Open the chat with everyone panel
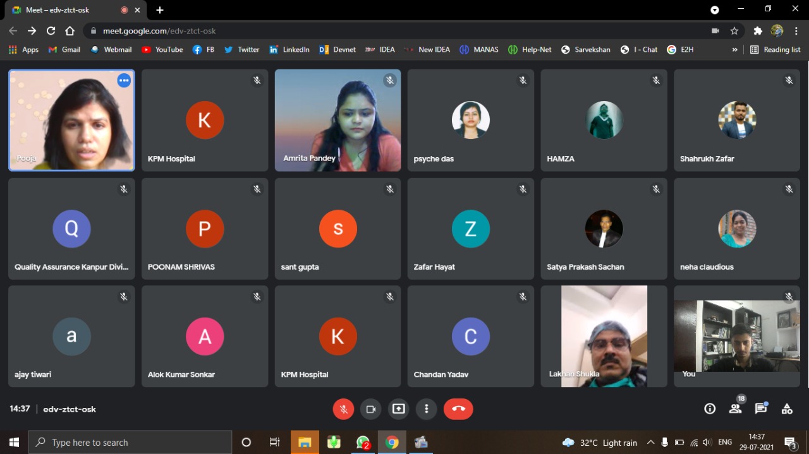This screenshot has height=454, width=809. [761, 409]
